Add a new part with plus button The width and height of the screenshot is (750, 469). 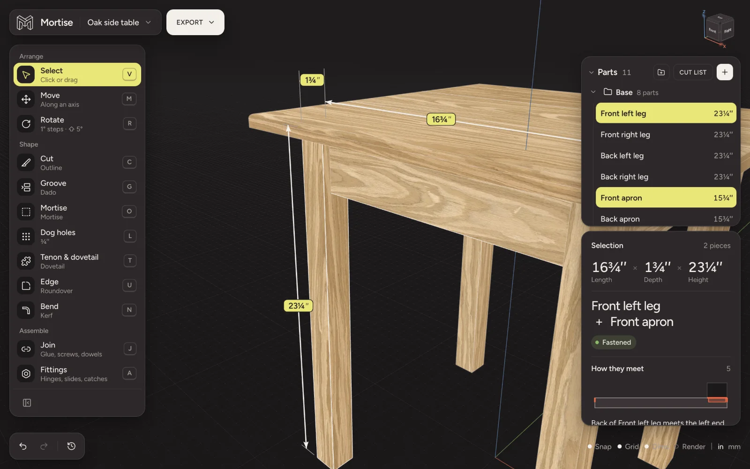click(725, 72)
